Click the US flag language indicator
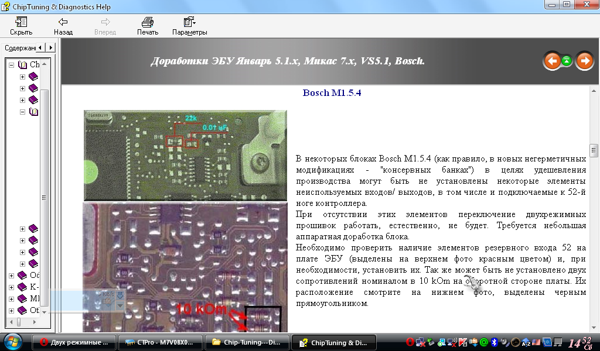The height and width of the screenshot is (351, 600). tap(536, 342)
